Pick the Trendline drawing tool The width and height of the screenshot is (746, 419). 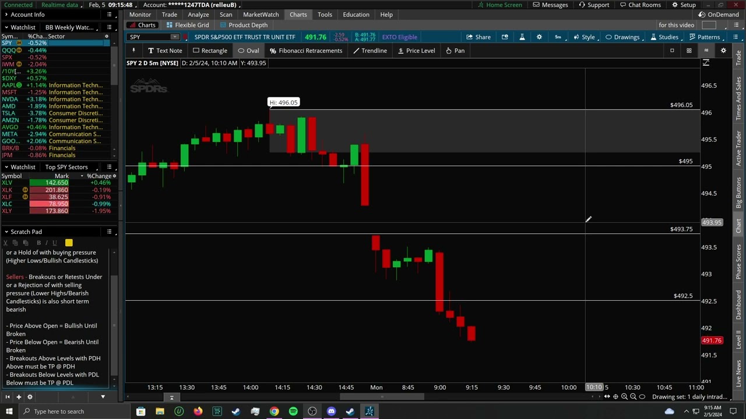(x=370, y=51)
